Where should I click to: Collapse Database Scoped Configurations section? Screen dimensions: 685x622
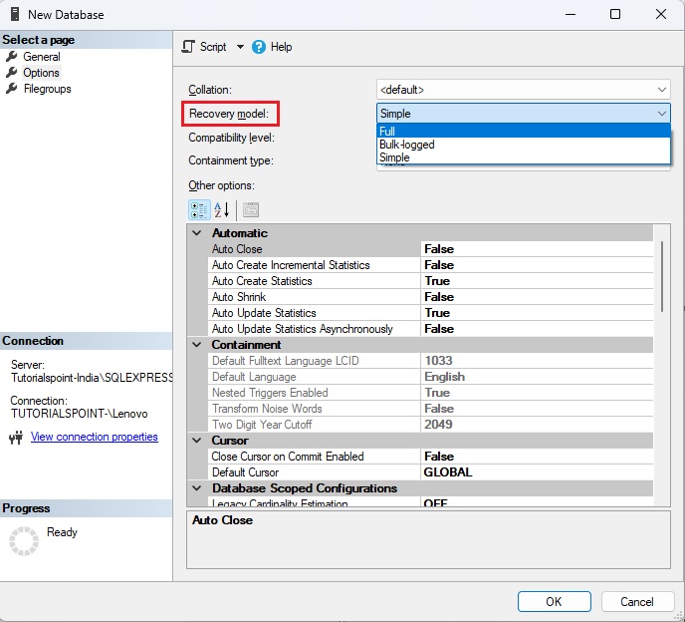(197, 488)
